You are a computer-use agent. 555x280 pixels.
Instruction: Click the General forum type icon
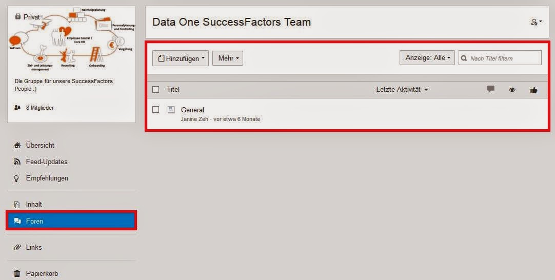171,110
